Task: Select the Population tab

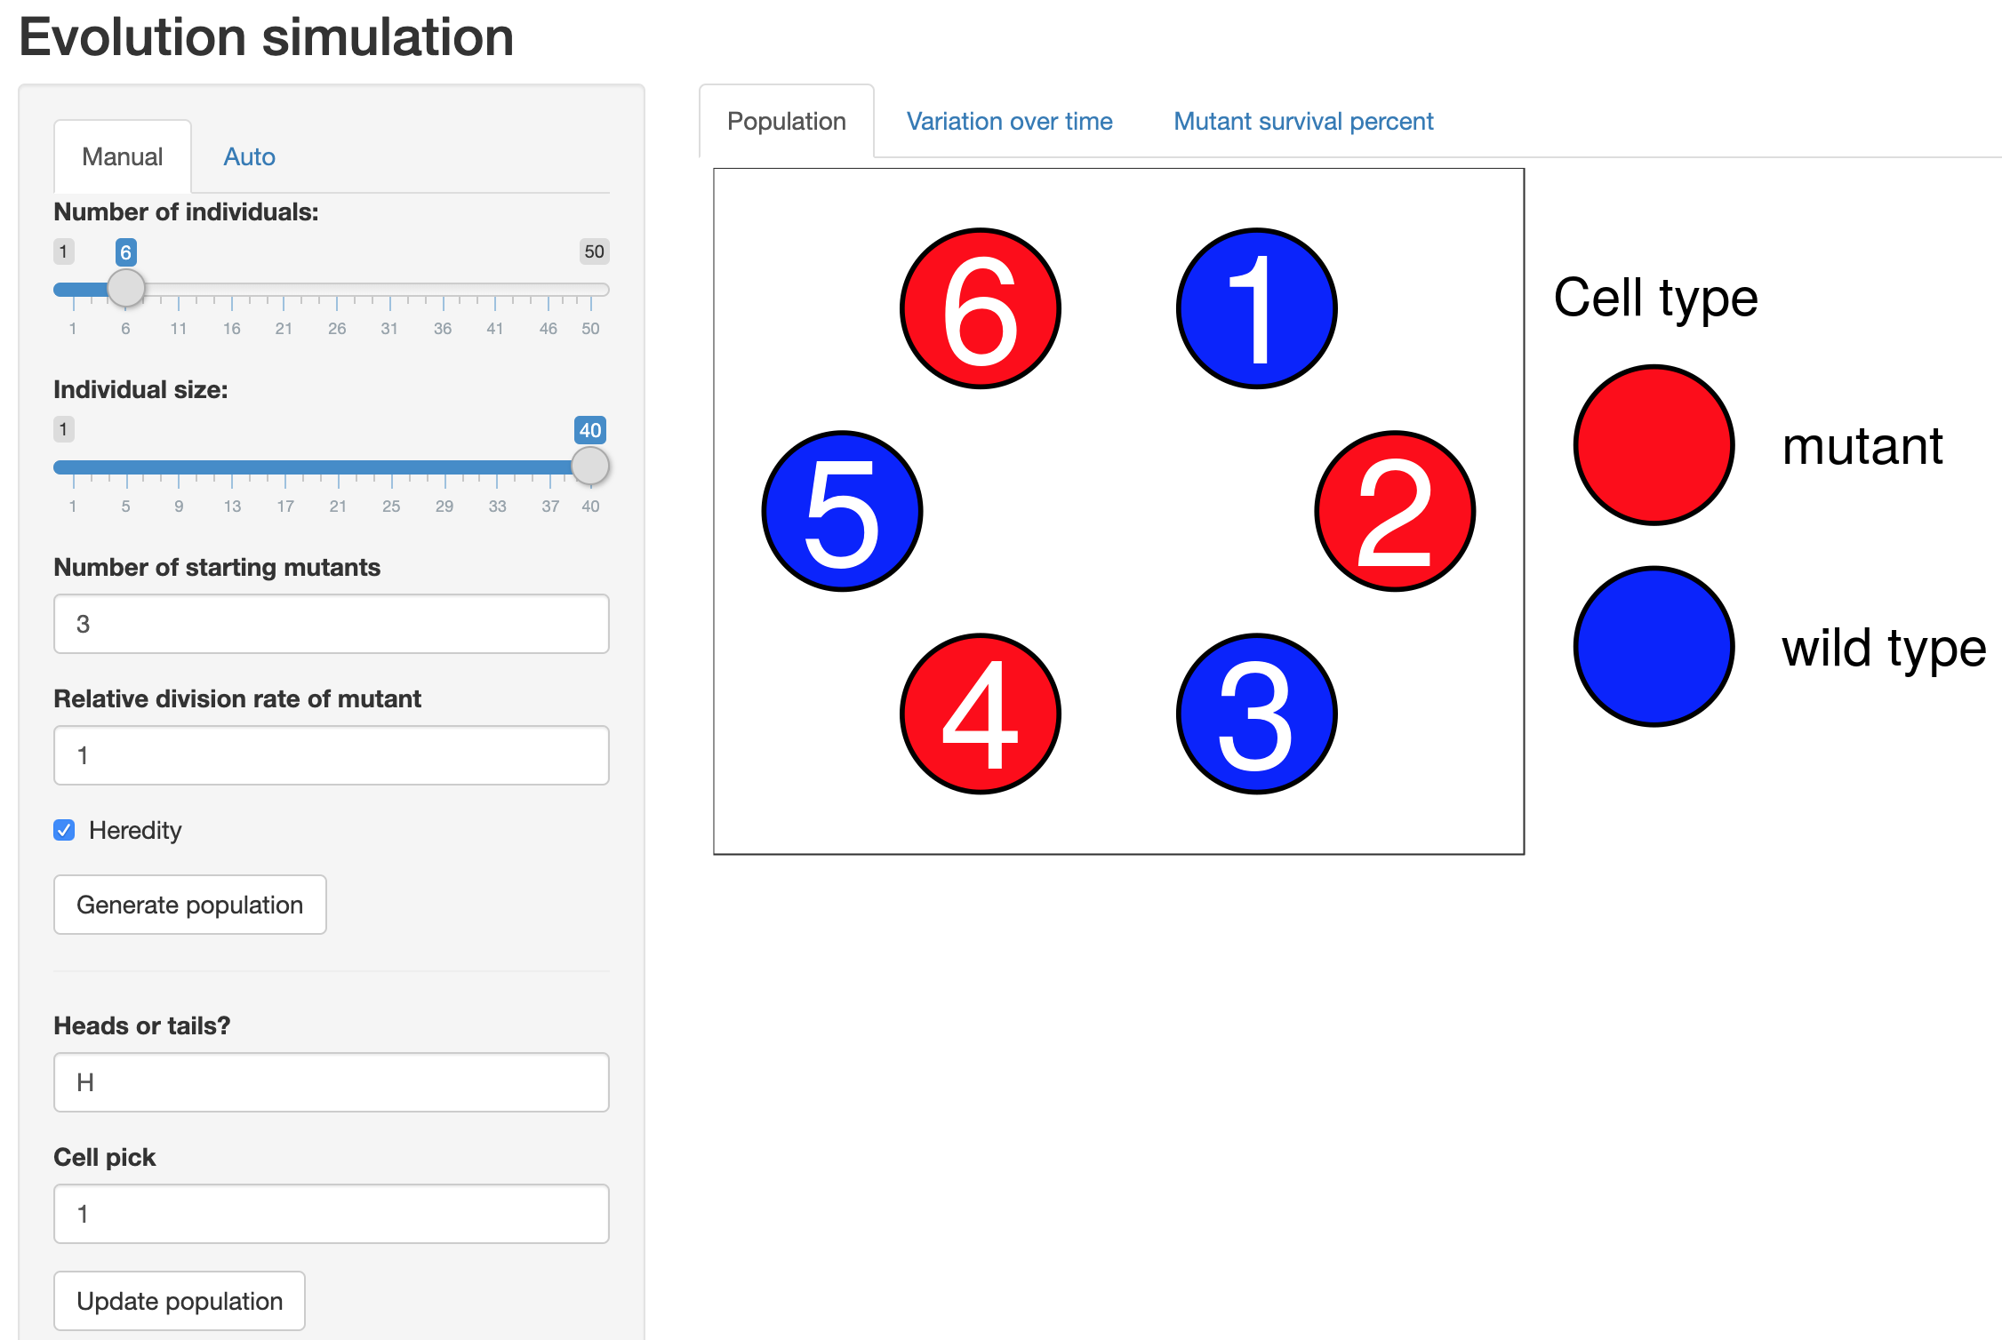Action: pyautogui.click(x=786, y=121)
